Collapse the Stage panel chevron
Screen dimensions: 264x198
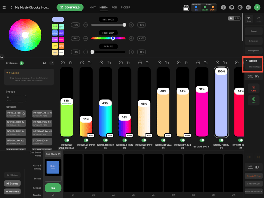(247, 60)
